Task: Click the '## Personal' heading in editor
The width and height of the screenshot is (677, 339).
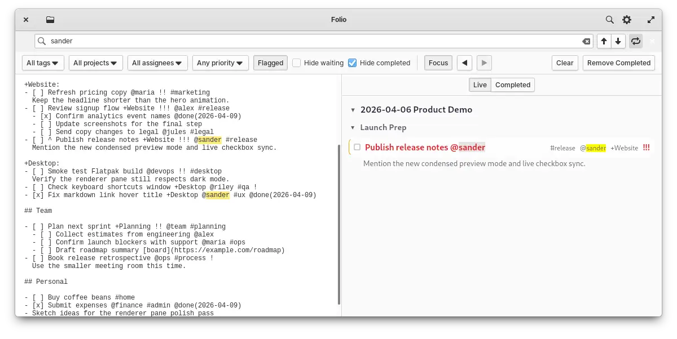Action: [46, 282]
